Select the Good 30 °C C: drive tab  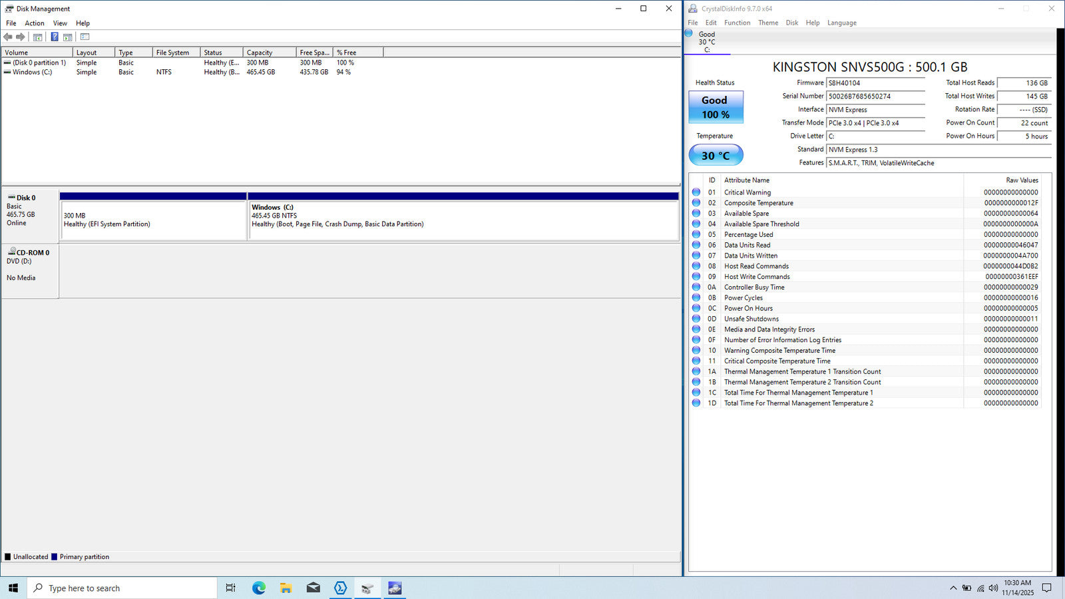coord(707,41)
